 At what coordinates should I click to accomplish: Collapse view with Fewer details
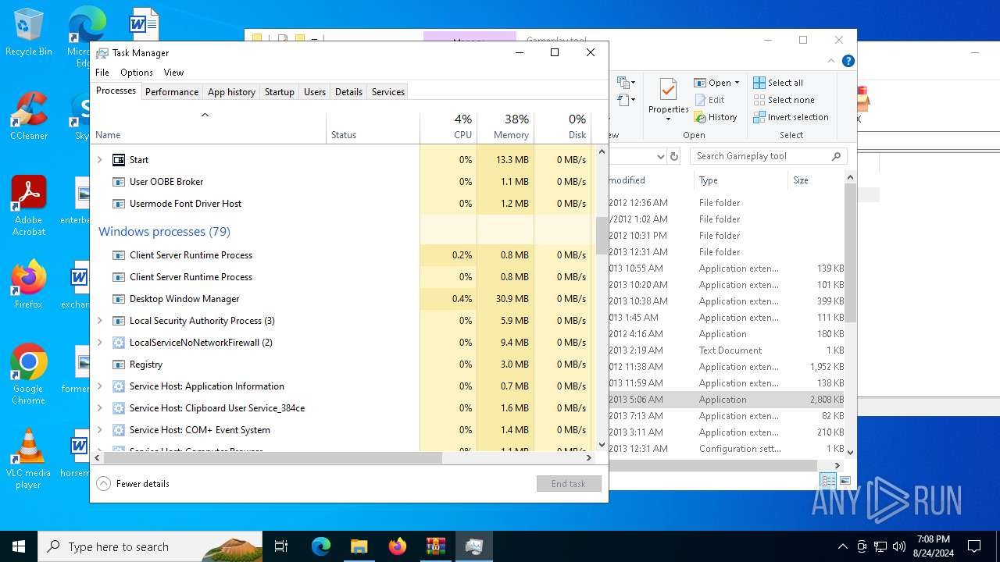(133, 484)
